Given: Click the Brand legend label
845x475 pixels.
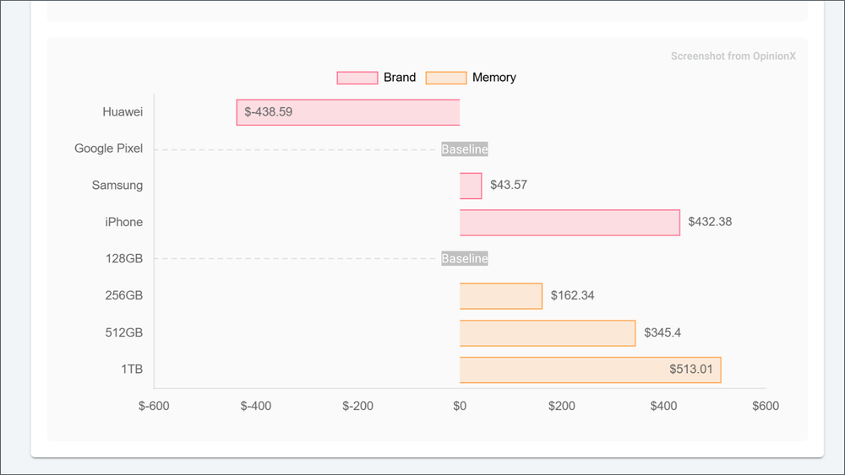Looking at the screenshot, I should (x=400, y=78).
